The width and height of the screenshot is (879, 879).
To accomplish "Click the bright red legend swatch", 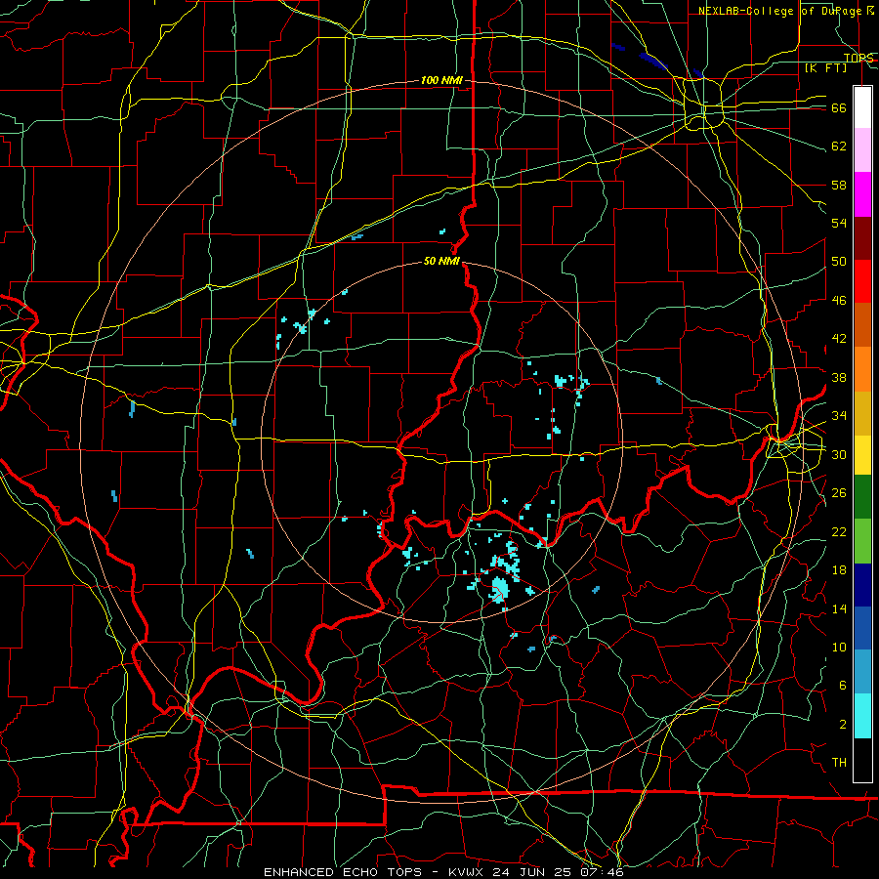I will coord(862,281).
